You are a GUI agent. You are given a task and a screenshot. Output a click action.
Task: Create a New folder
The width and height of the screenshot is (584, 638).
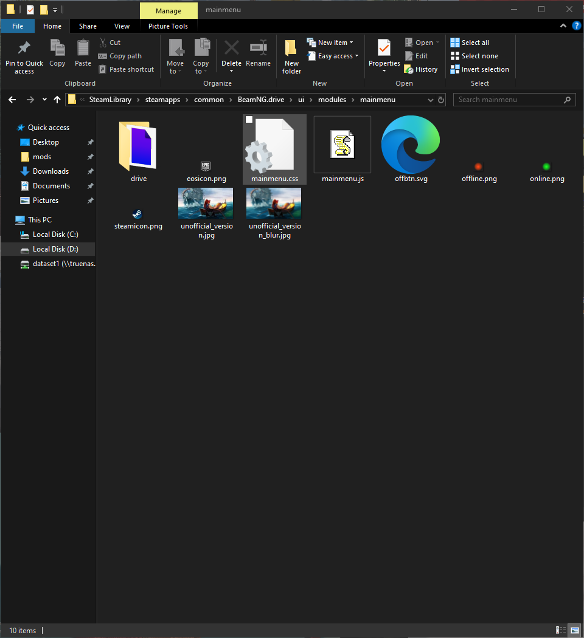click(x=291, y=57)
